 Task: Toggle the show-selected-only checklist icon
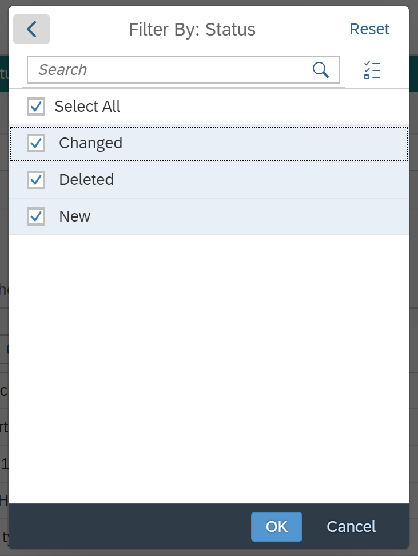tap(372, 70)
